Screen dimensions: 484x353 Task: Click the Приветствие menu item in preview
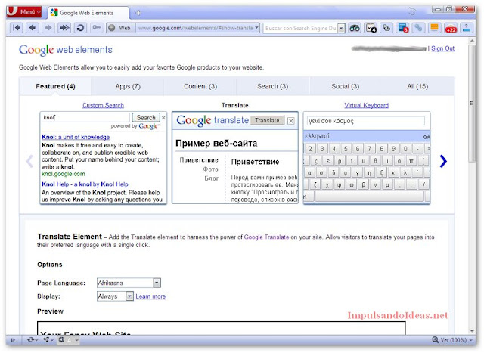coord(199,160)
